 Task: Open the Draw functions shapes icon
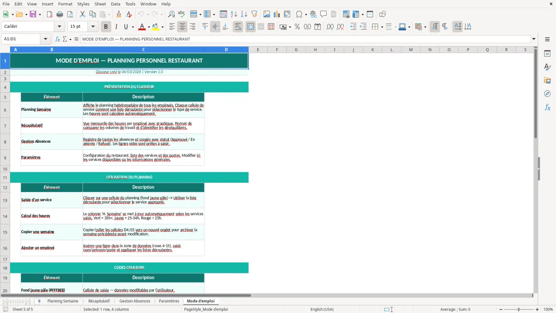382,14
